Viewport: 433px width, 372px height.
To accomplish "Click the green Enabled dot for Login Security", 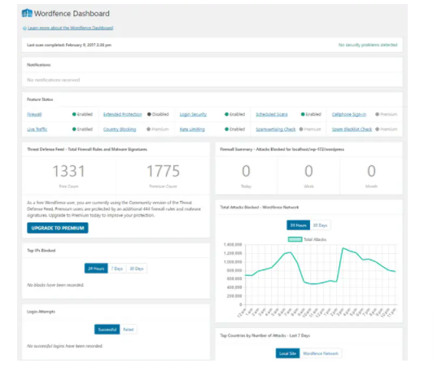I will point(226,114).
